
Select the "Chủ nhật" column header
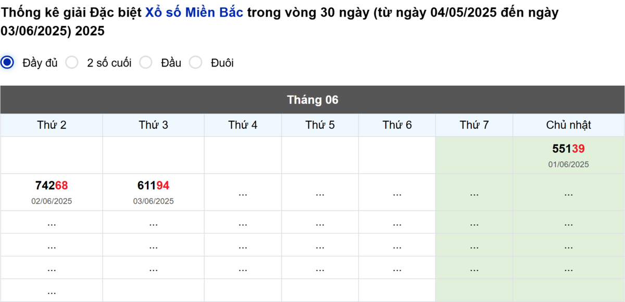click(x=568, y=125)
